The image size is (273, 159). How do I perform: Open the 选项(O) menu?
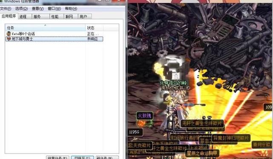tap(21, 9)
